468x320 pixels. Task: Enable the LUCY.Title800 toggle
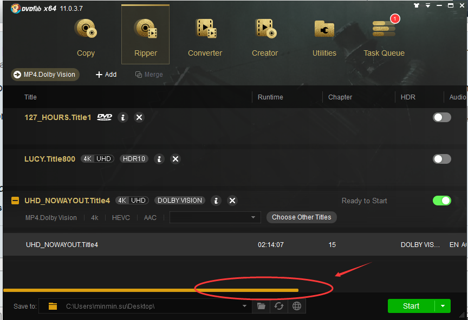point(442,159)
